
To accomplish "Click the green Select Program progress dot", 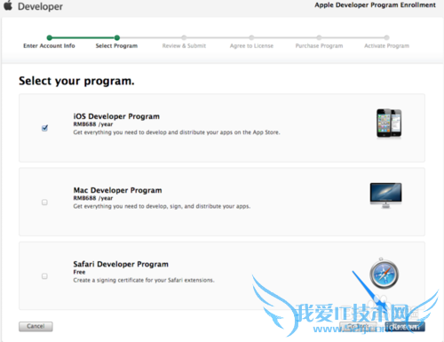I will (117, 37).
